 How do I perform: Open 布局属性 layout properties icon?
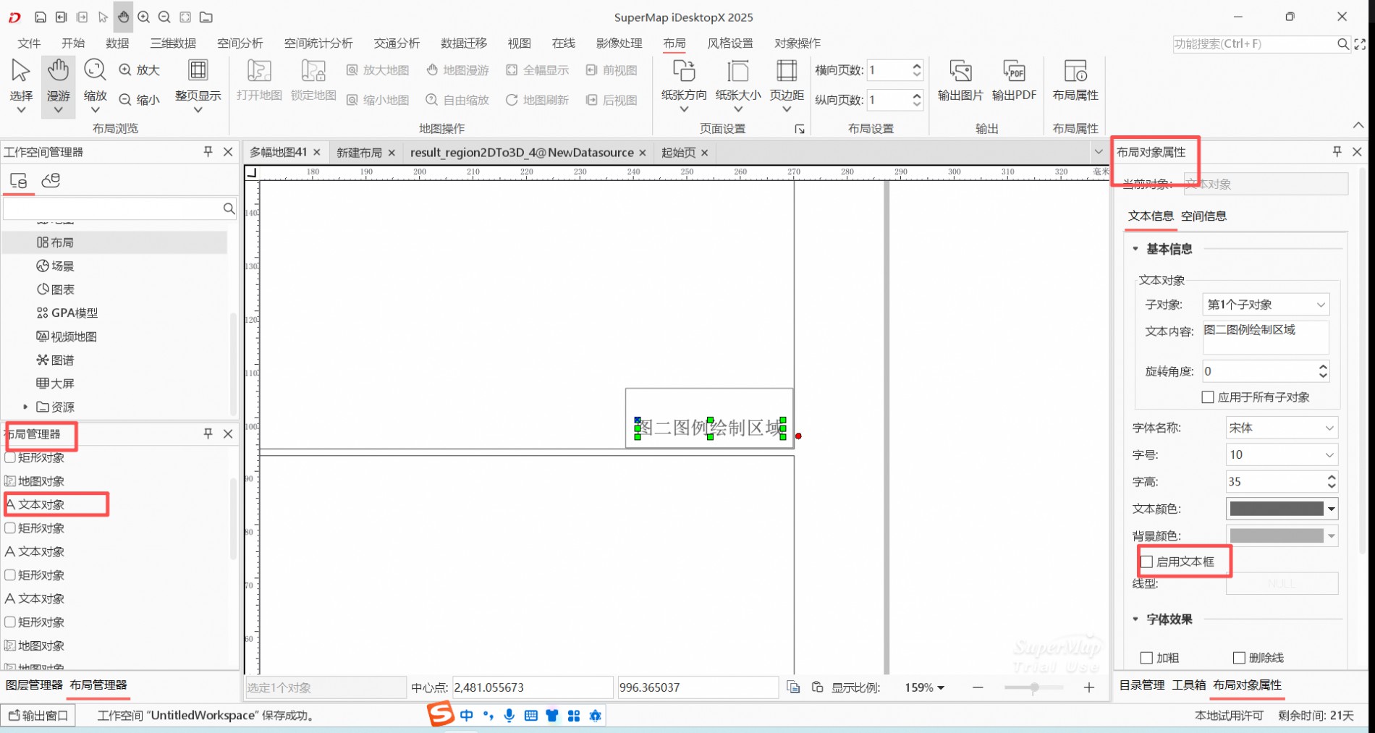point(1075,80)
